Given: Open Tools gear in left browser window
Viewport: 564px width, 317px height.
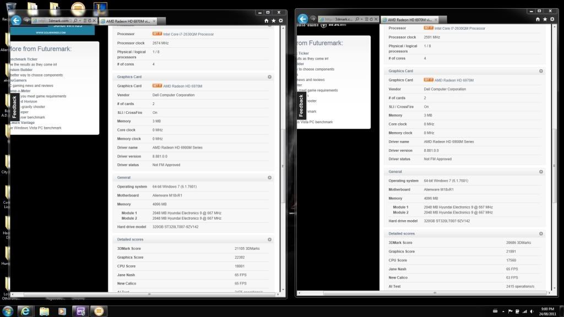Looking at the screenshot, I should click(x=281, y=21).
